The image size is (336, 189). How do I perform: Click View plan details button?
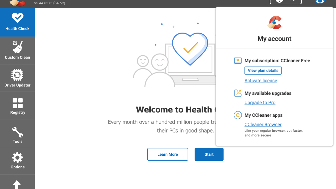(x=263, y=71)
